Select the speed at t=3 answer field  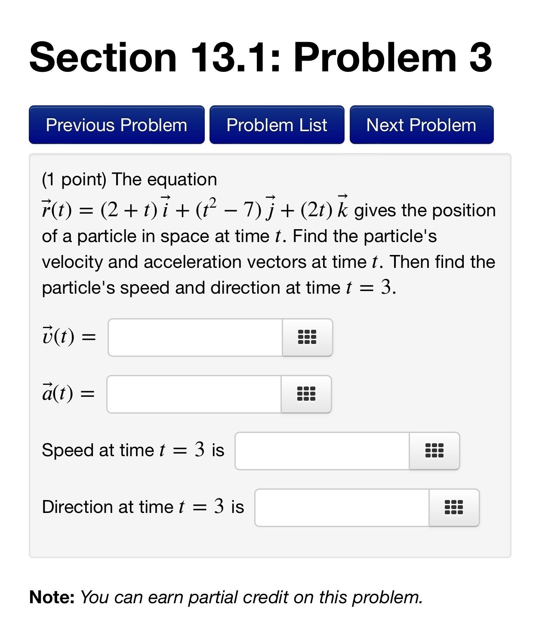pos(320,451)
